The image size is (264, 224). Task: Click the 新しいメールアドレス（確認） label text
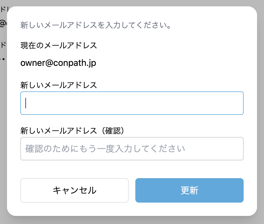(72, 131)
